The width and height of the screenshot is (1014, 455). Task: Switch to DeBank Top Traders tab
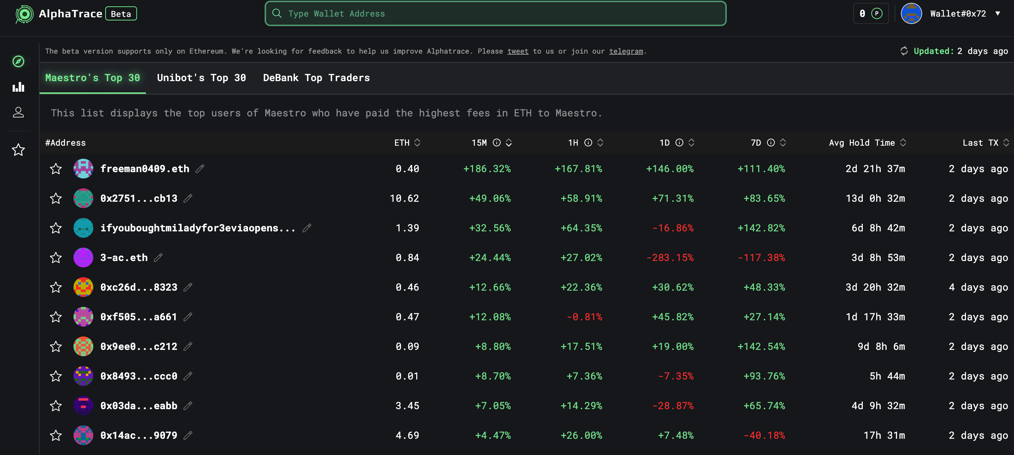tap(316, 78)
